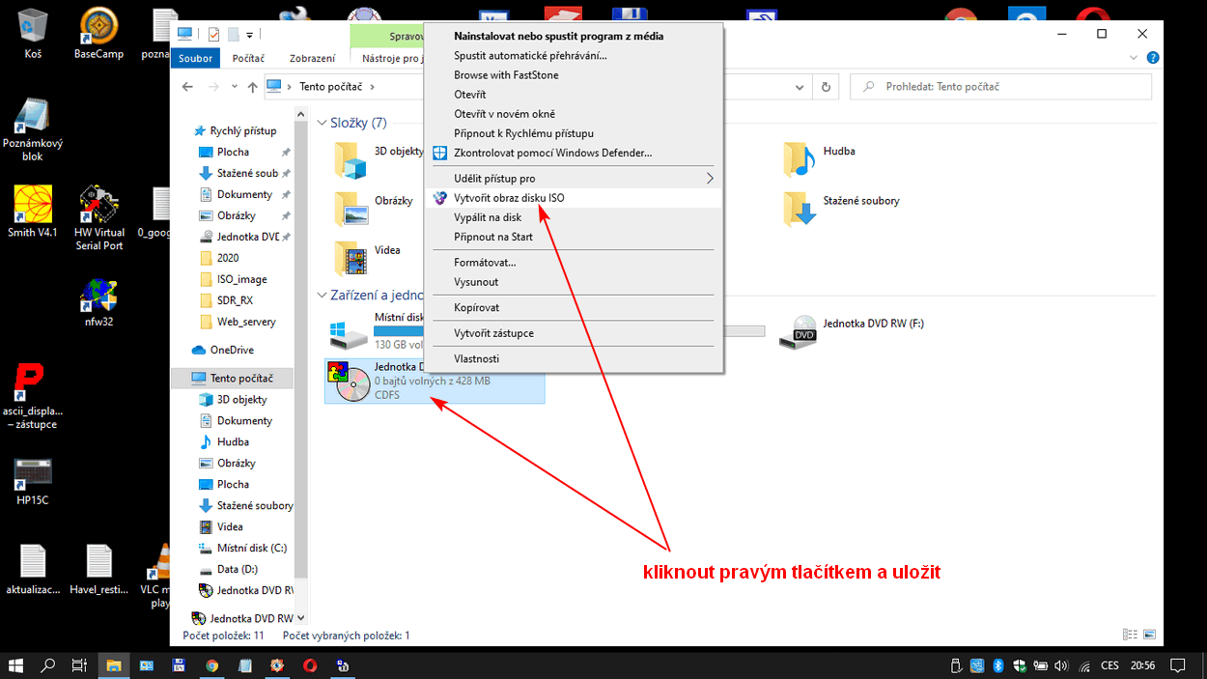Open the Soubor file menu
Image resolution: width=1207 pixels, height=679 pixels.
click(195, 59)
